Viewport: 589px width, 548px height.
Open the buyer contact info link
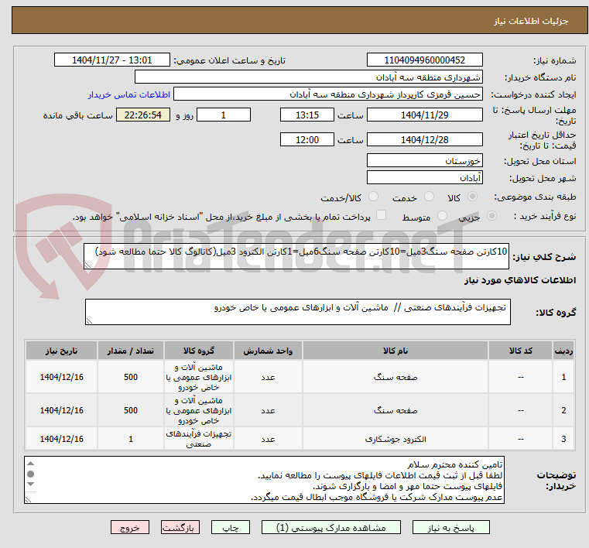pos(128,94)
